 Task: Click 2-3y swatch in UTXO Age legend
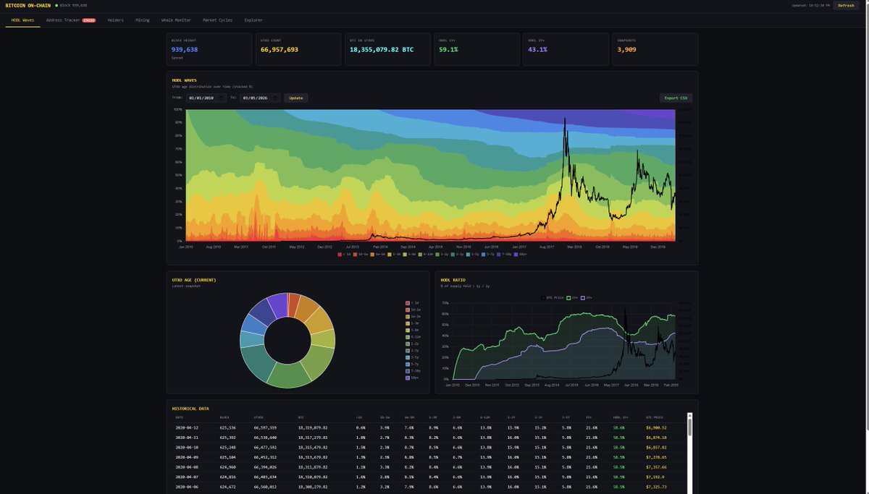(x=408, y=351)
